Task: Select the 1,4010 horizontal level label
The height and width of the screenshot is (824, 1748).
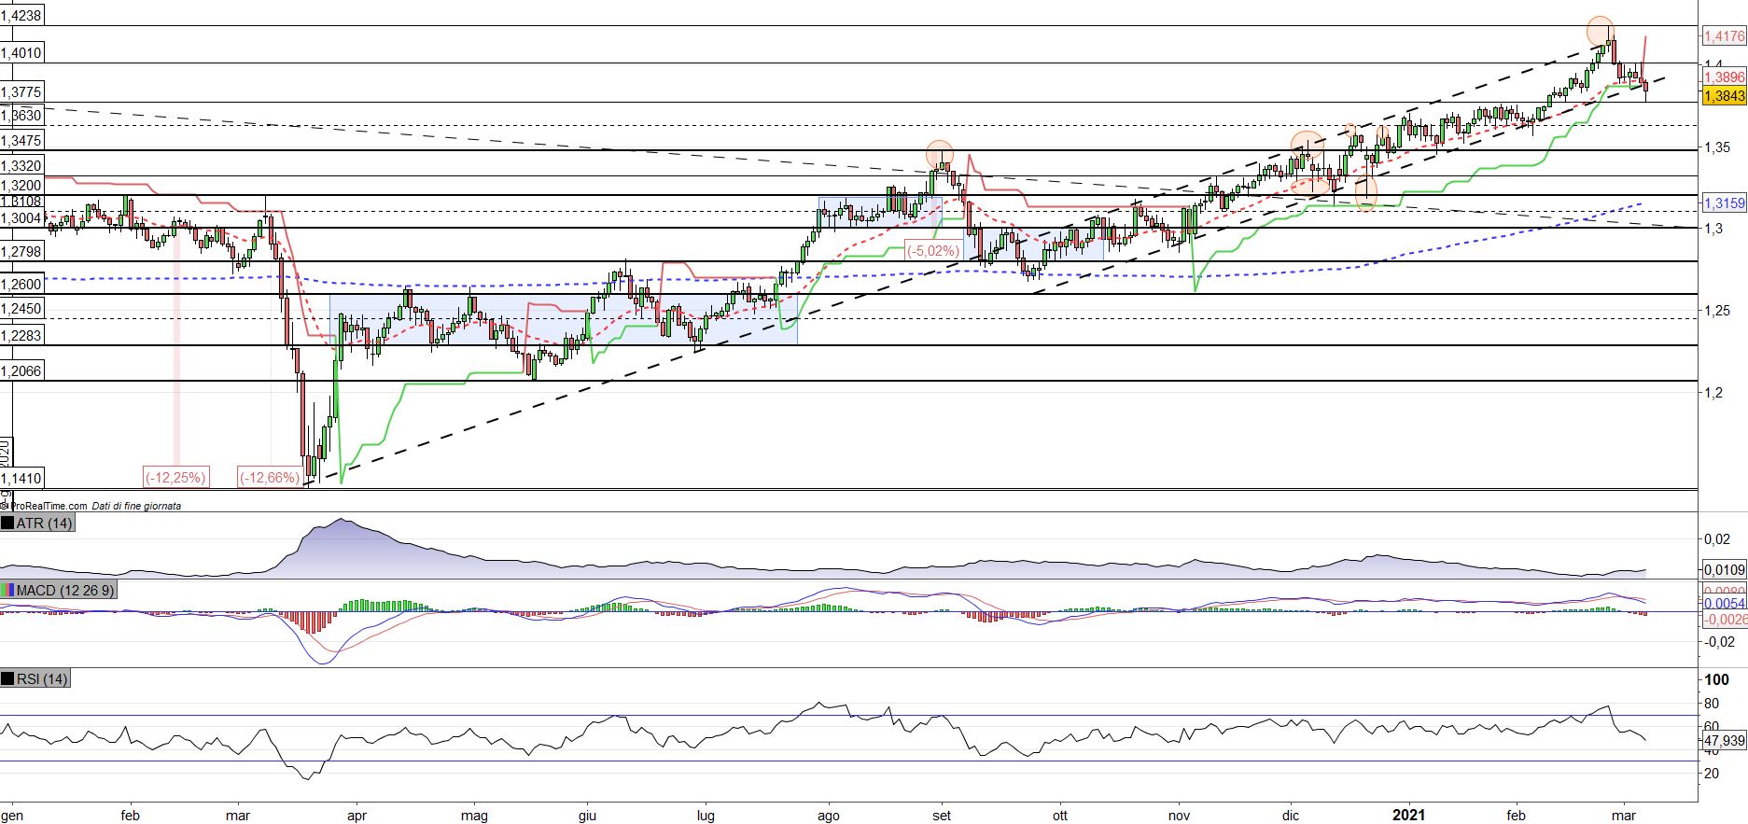Action: 21,53
